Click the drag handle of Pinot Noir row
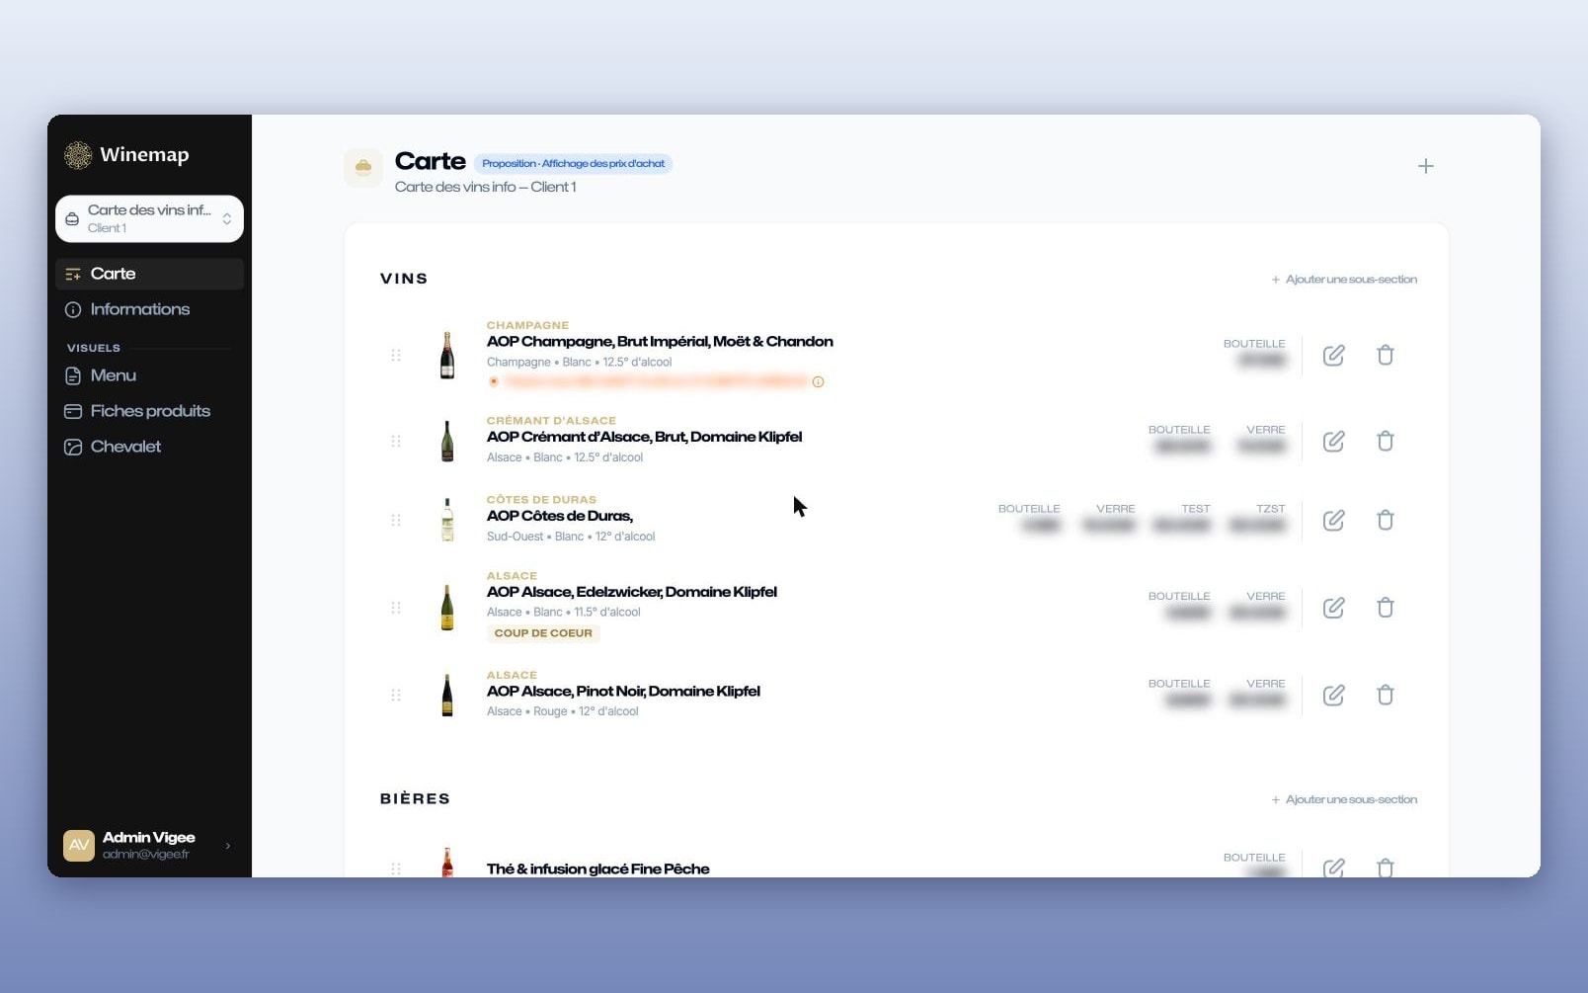 pos(396,695)
